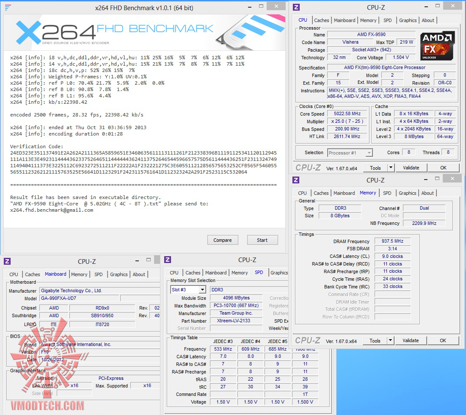Expand the Tools dropdown arrow in CPU window

point(391,168)
